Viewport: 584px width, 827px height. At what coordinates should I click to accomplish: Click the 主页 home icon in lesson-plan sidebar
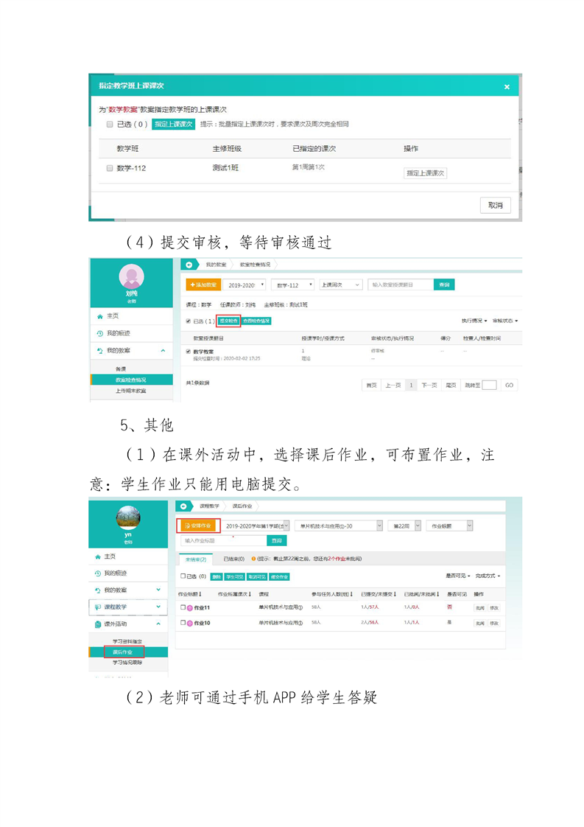coord(99,315)
